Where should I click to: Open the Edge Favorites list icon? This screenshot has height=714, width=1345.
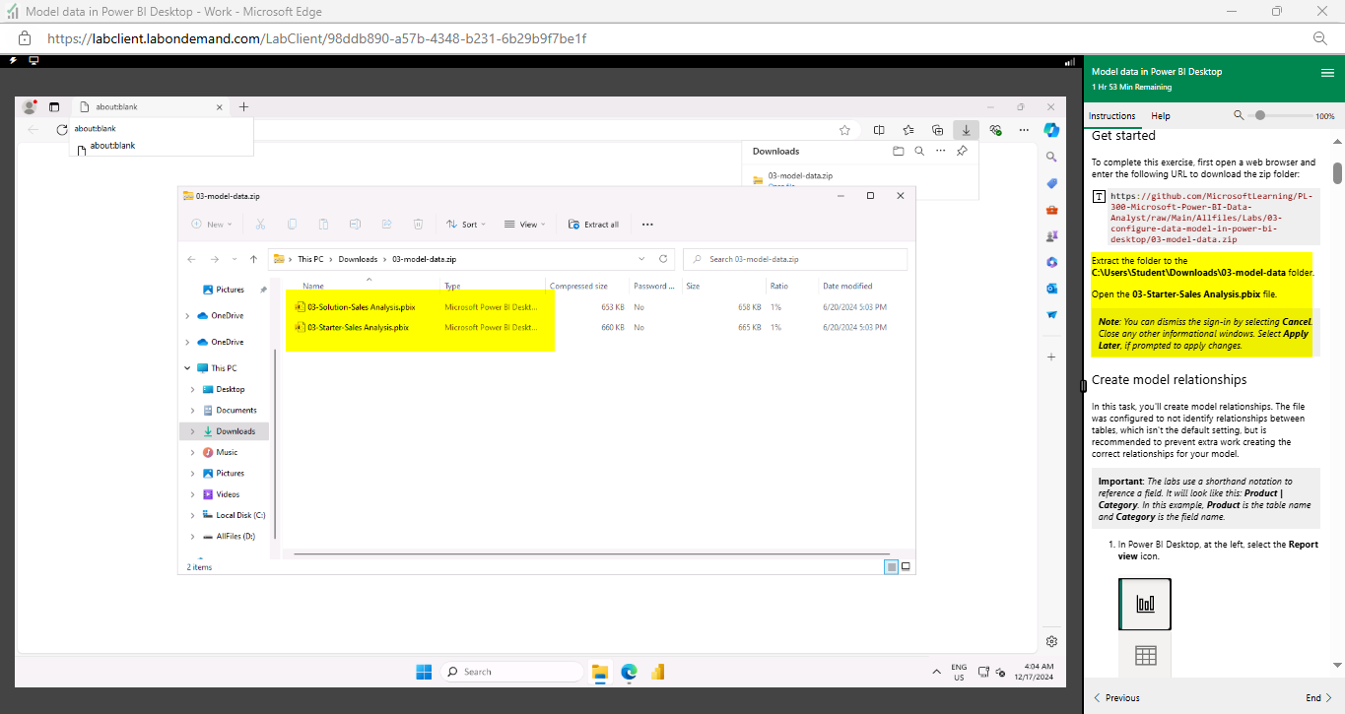coord(908,129)
